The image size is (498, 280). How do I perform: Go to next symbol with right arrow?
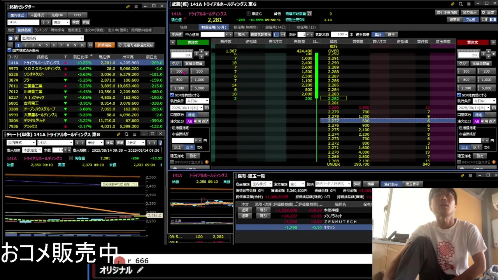pos(48,22)
